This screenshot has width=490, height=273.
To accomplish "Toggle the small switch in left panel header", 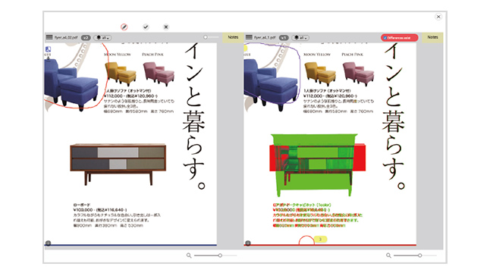I will pos(211,37).
